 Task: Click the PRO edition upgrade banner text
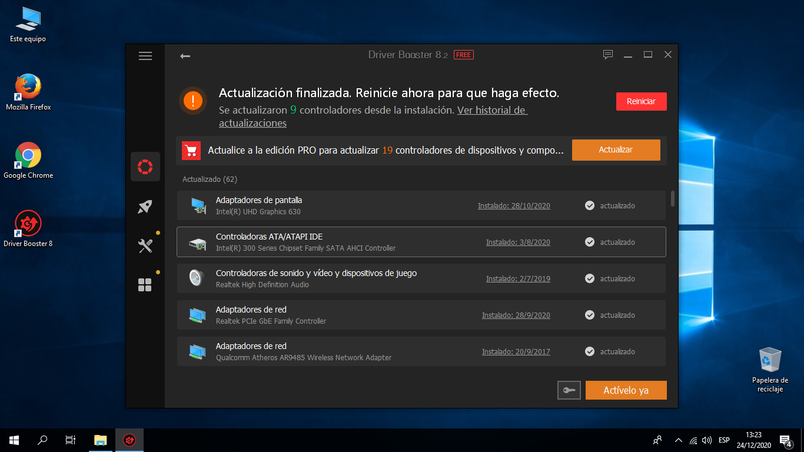[386, 150]
